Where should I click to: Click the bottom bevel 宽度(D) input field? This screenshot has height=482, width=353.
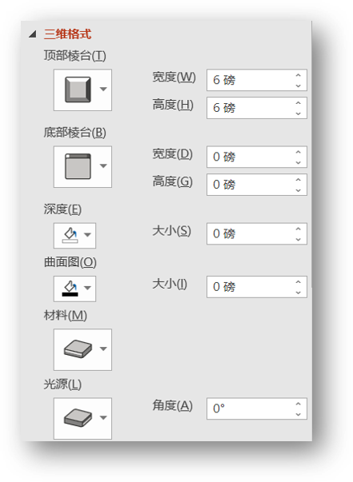[x=257, y=157]
